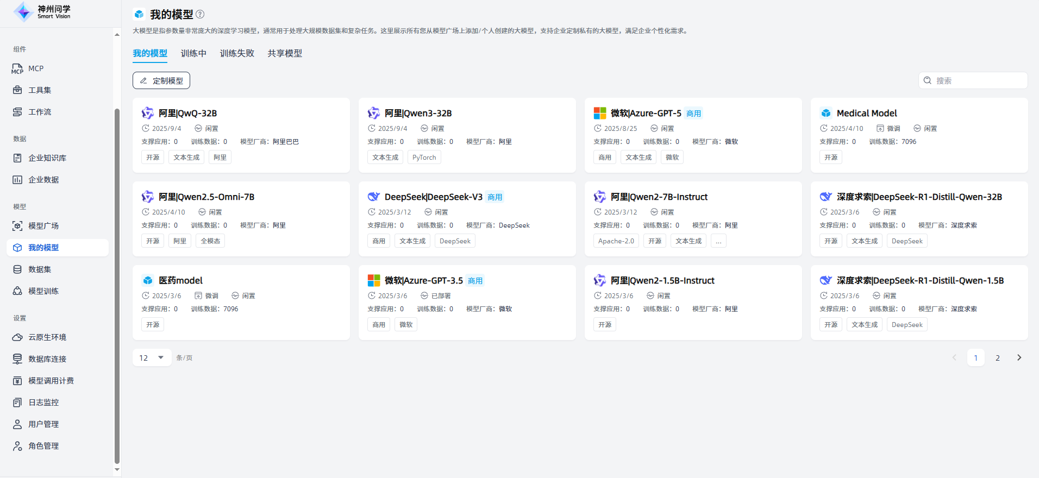Expand the 12 per-page dropdown
This screenshot has width=1039, height=478.
coord(152,357)
